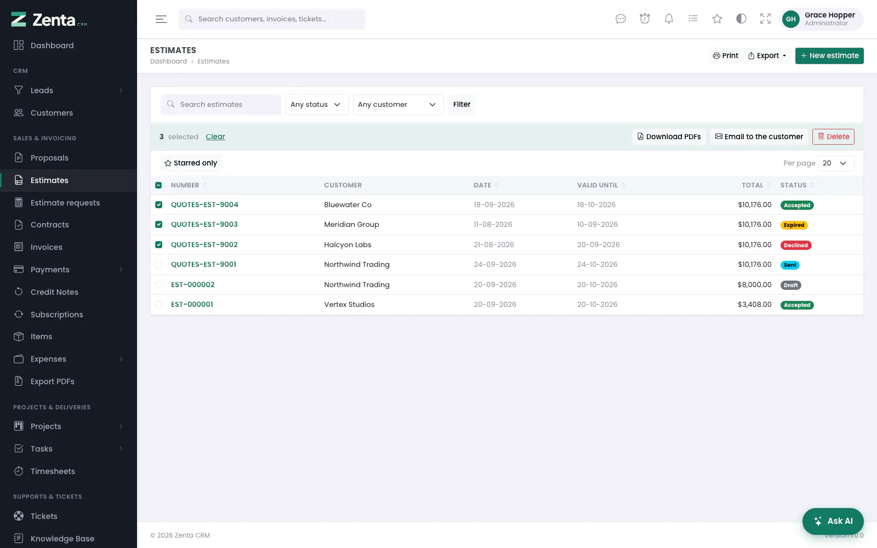Enter fullscreen using the expand arrows icon

(765, 19)
